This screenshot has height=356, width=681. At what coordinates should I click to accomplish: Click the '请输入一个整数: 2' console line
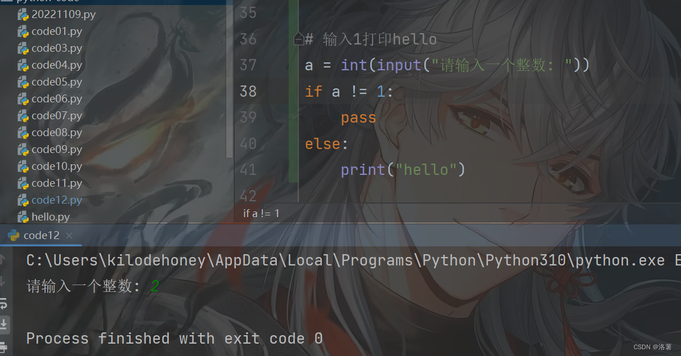coord(93,286)
